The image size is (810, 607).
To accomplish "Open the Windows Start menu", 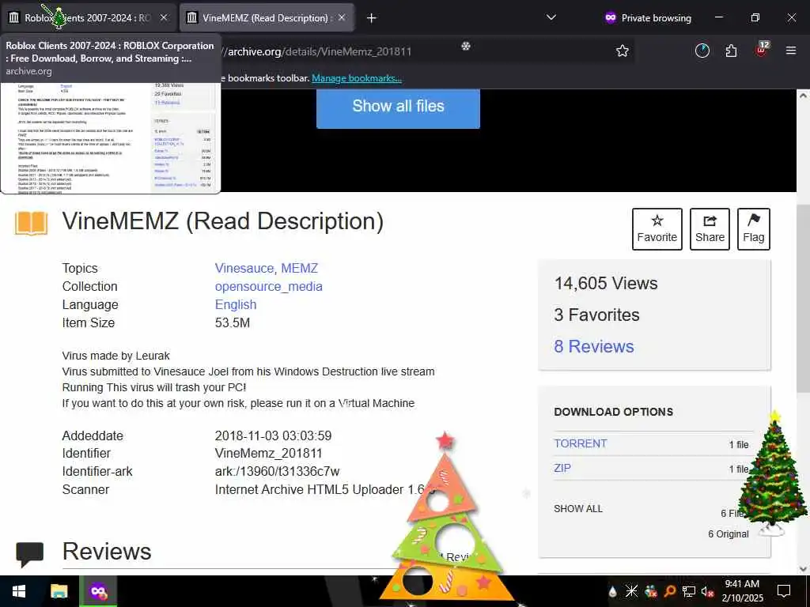I will point(19,591).
